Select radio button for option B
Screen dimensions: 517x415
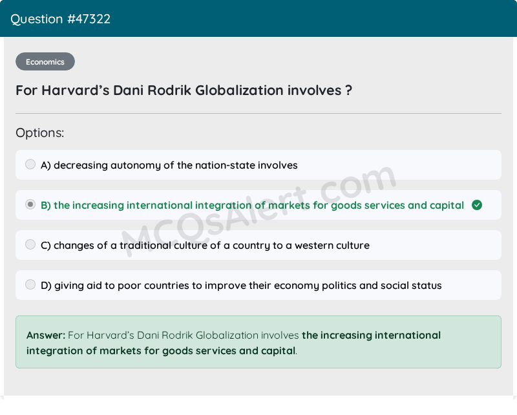(30, 204)
